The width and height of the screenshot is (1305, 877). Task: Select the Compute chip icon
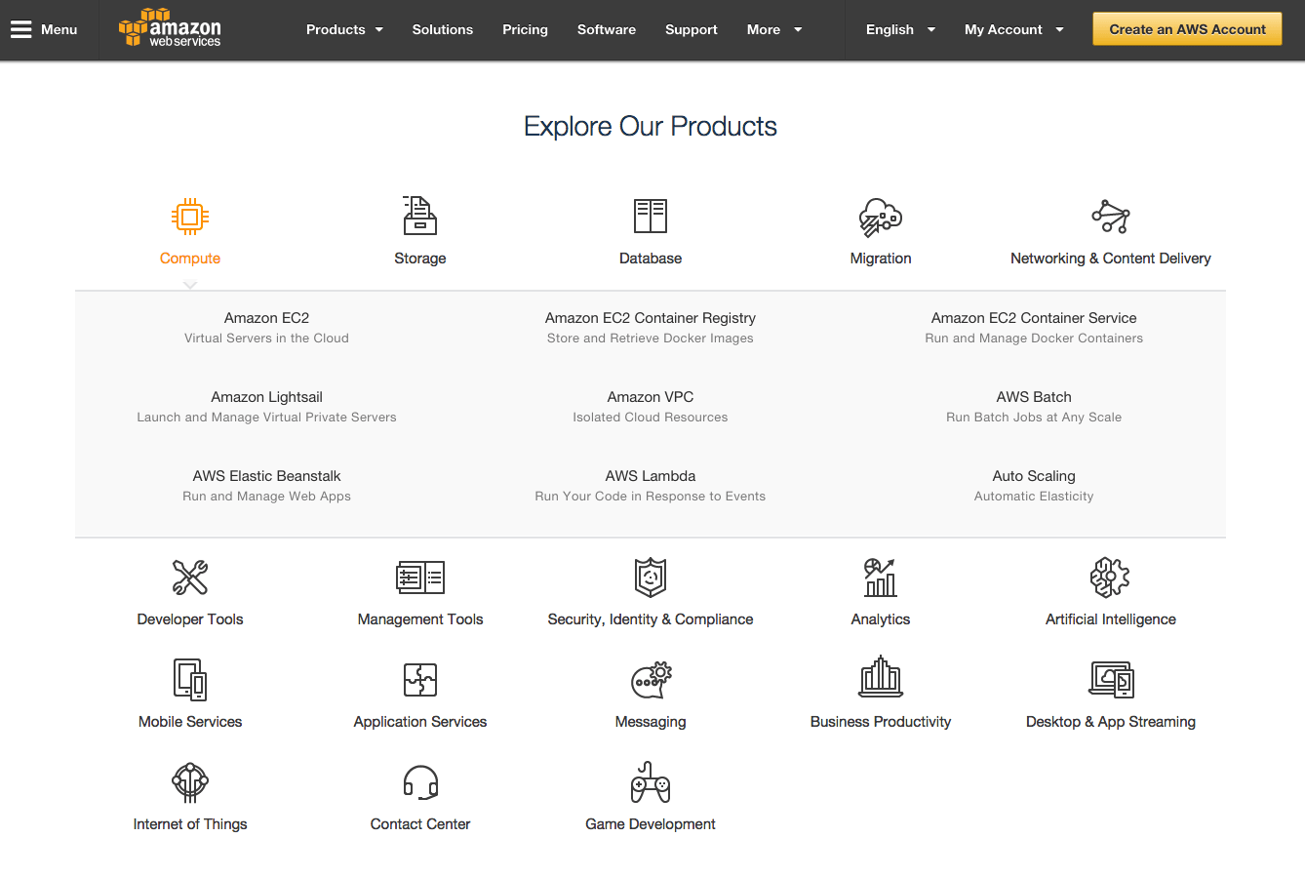pyautogui.click(x=190, y=217)
